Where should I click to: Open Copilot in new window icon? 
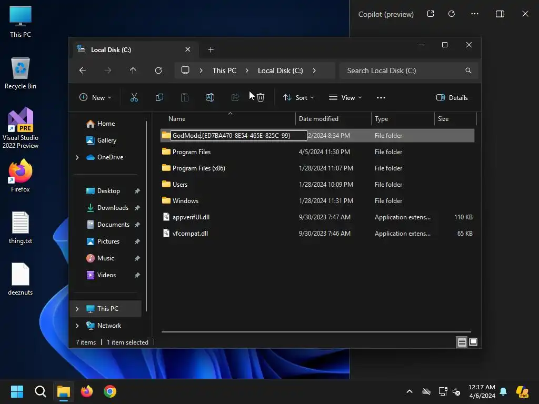click(431, 14)
